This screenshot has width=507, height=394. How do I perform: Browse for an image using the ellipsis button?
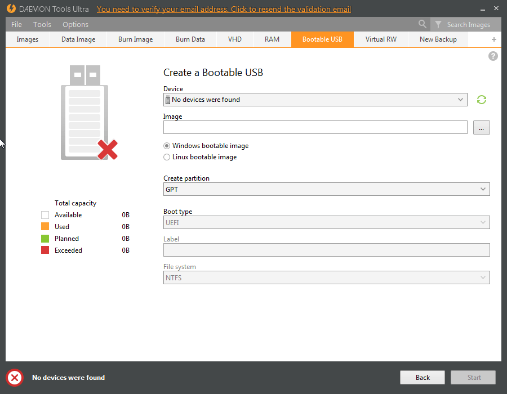(x=481, y=127)
